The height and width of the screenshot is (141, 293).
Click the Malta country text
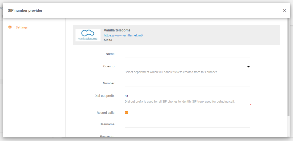click(x=108, y=40)
